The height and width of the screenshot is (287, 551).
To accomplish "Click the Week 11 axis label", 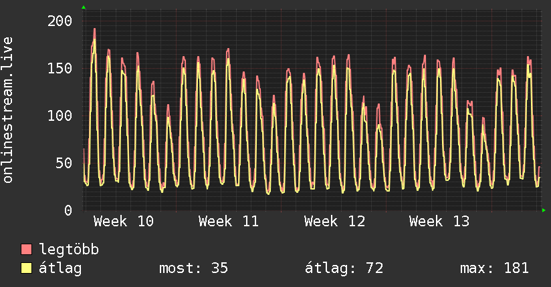I will tap(228, 222).
